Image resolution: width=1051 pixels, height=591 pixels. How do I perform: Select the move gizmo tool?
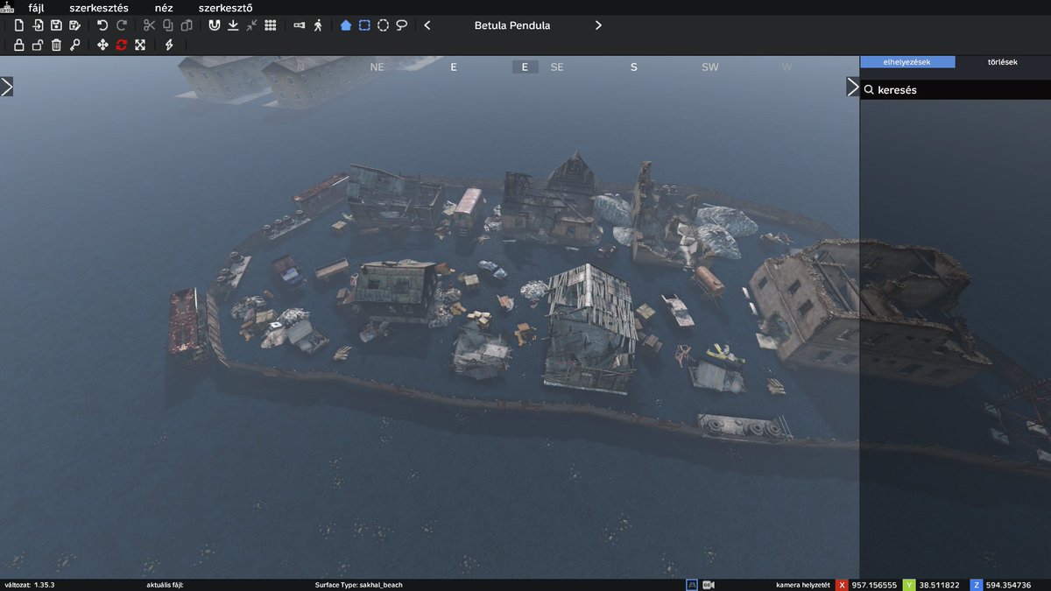click(102, 45)
